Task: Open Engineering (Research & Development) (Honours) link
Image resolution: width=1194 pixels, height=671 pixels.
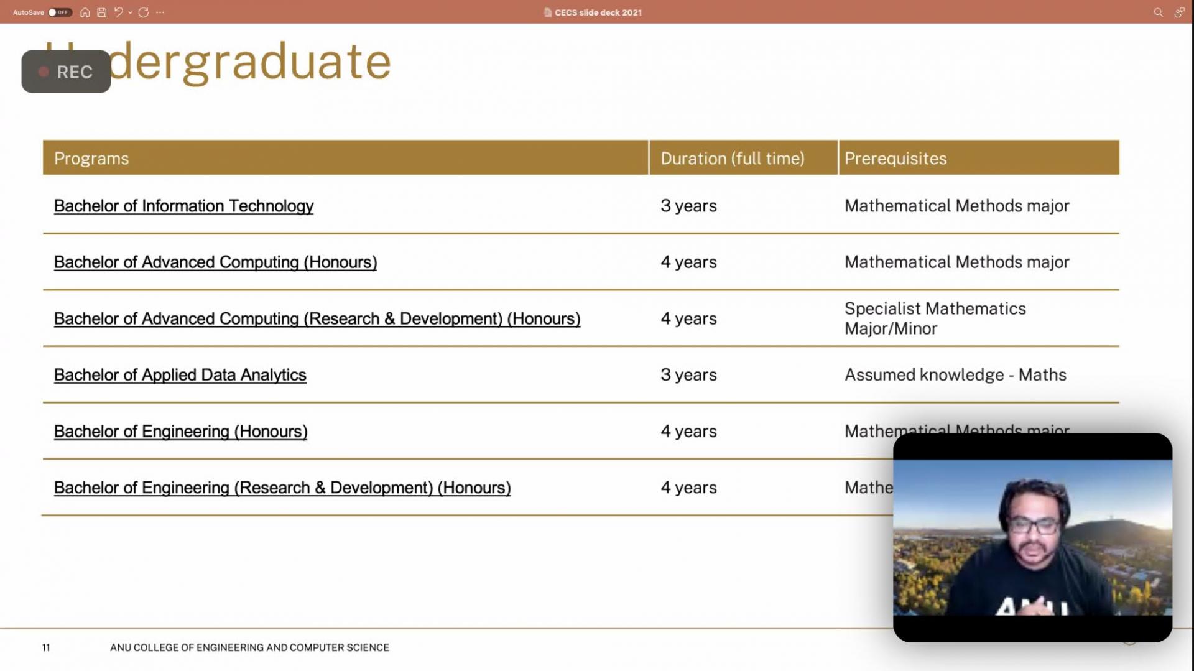Action: (x=282, y=488)
